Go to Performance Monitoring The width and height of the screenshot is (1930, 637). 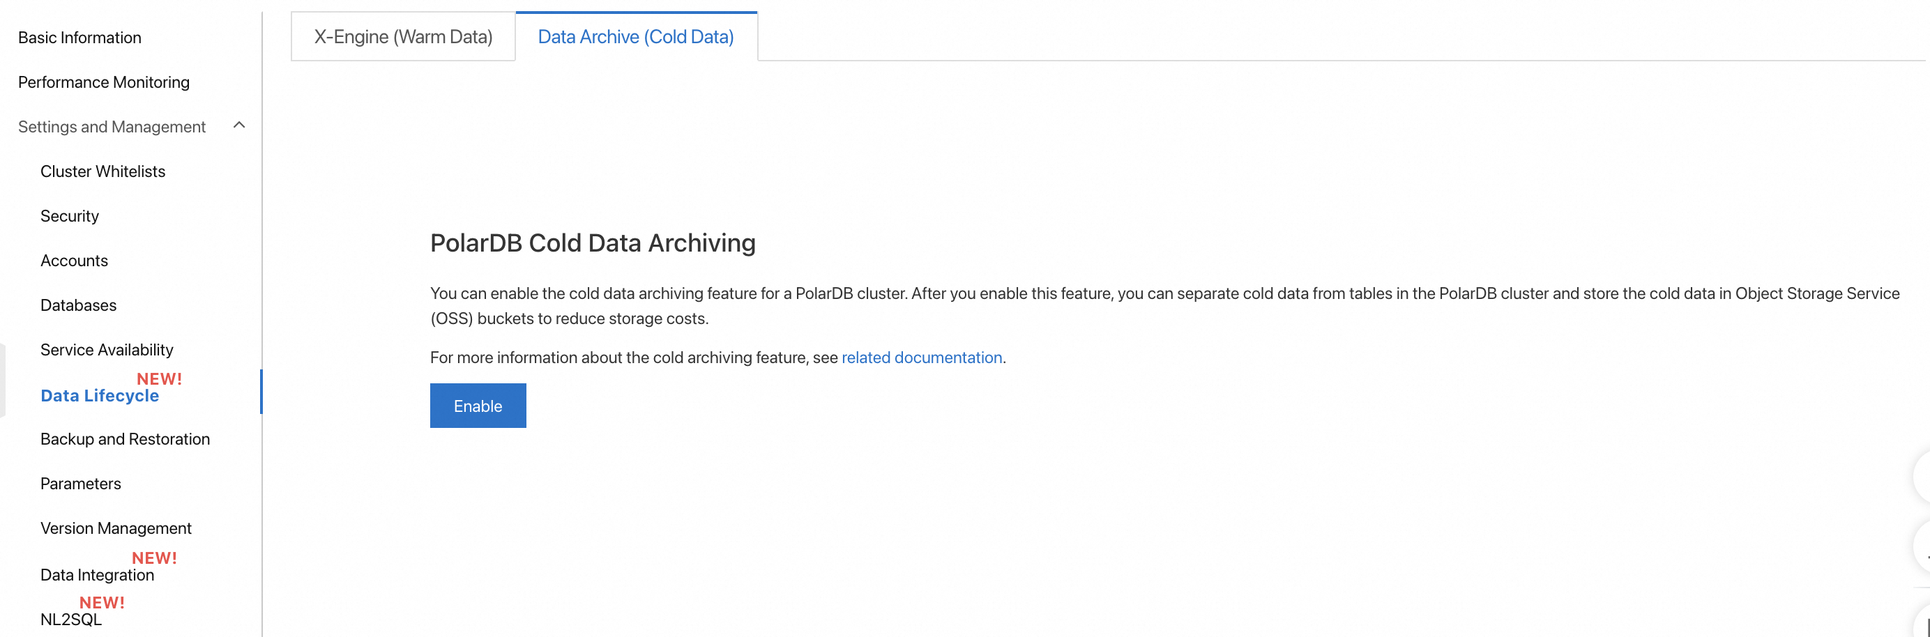tap(103, 82)
